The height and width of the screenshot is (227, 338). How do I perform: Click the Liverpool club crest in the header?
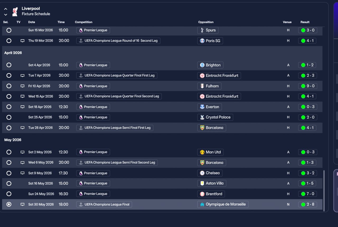pyautogui.click(x=15, y=11)
